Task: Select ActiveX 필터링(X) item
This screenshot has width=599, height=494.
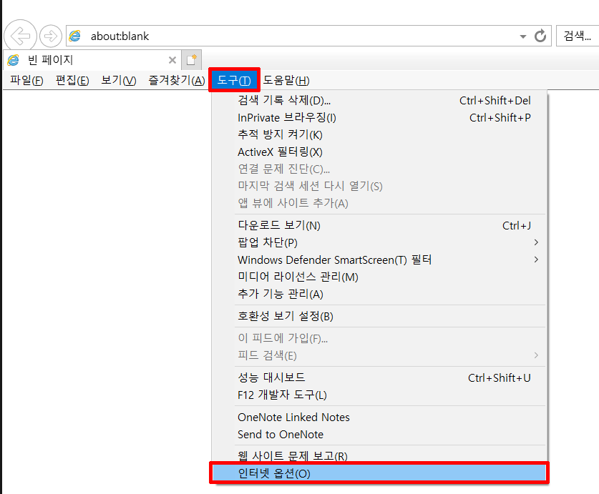Action: [x=380, y=152]
